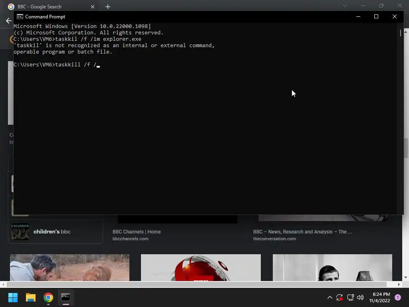Go back in Chrome with the arrow
Viewport: 409px width, 307px height.
pos(9,21)
